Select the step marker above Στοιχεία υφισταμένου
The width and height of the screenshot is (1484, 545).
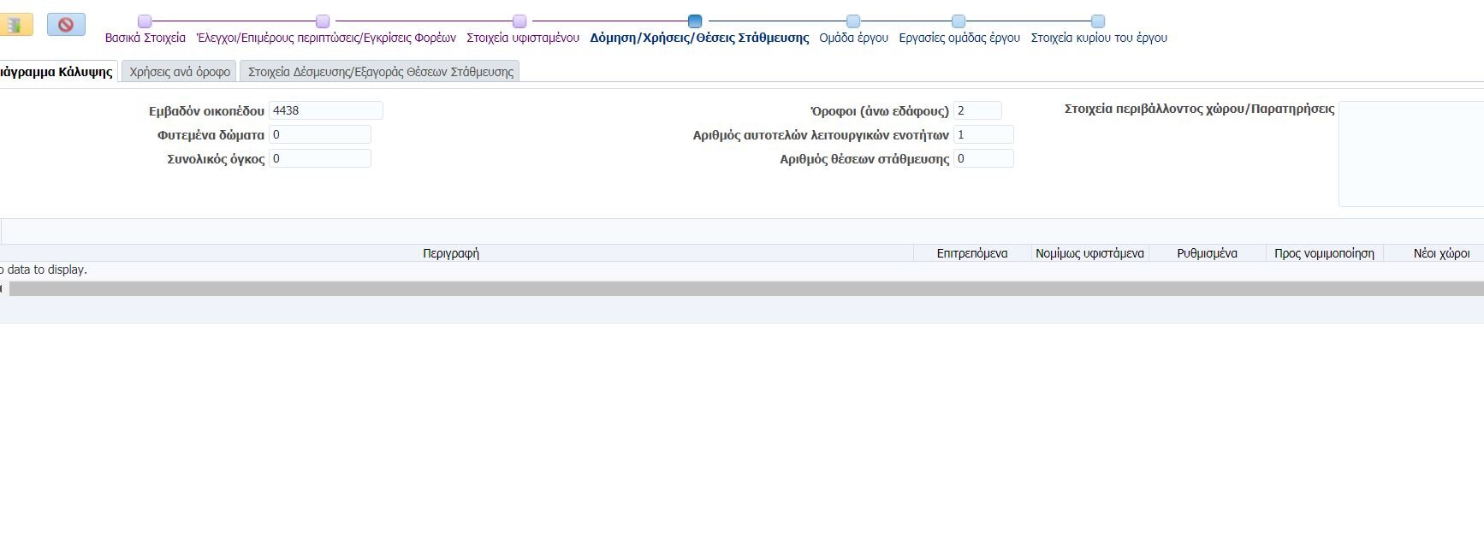click(x=519, y=21)
